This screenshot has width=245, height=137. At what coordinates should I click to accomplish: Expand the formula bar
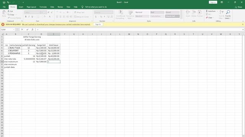[x=243, y=30]
